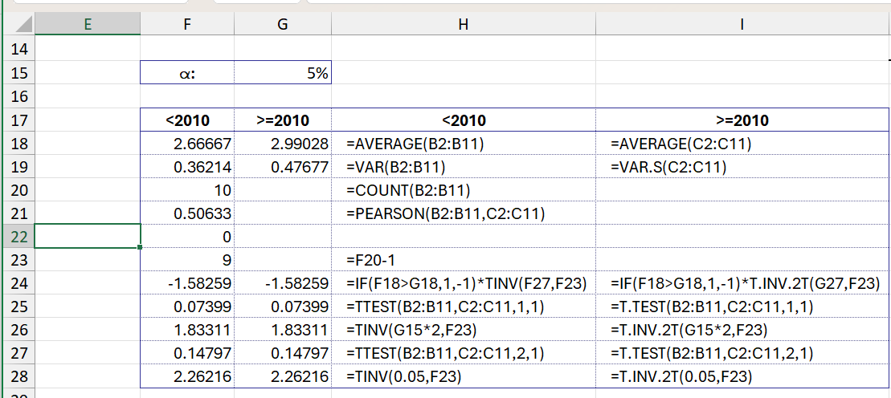Select row 15 header
The image size is (891, 398).
click(x=18, y=73)
